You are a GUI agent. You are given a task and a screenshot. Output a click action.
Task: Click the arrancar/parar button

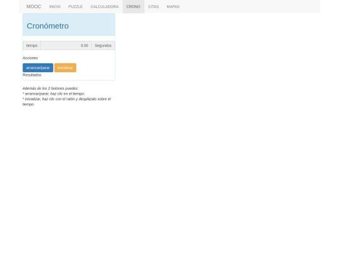(x=38, y=68)
